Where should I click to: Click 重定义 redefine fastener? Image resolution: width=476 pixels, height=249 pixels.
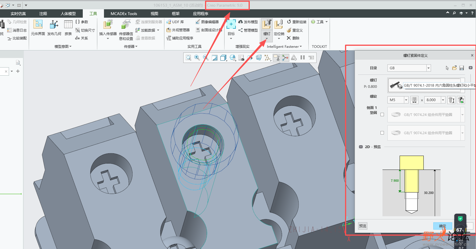[295, 30]
